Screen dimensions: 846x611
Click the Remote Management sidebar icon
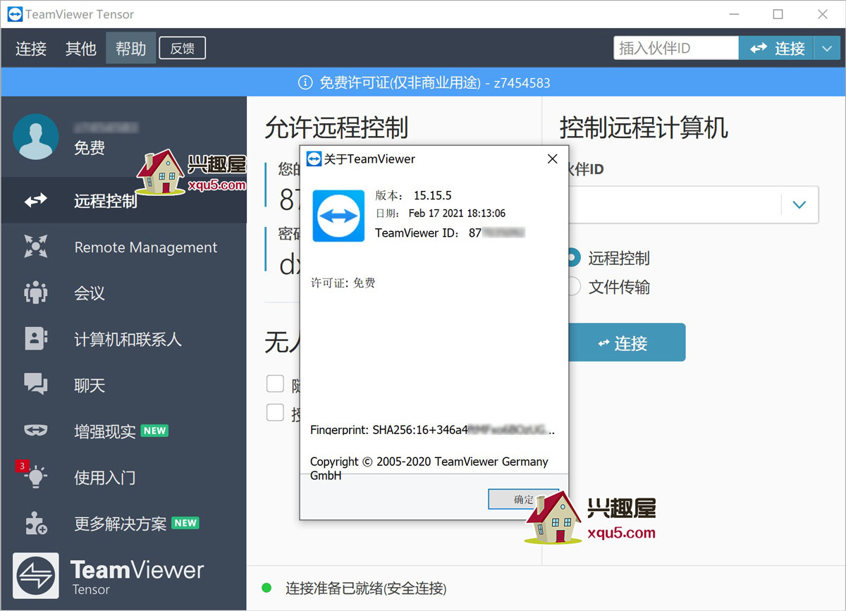(x=36, y=247)
